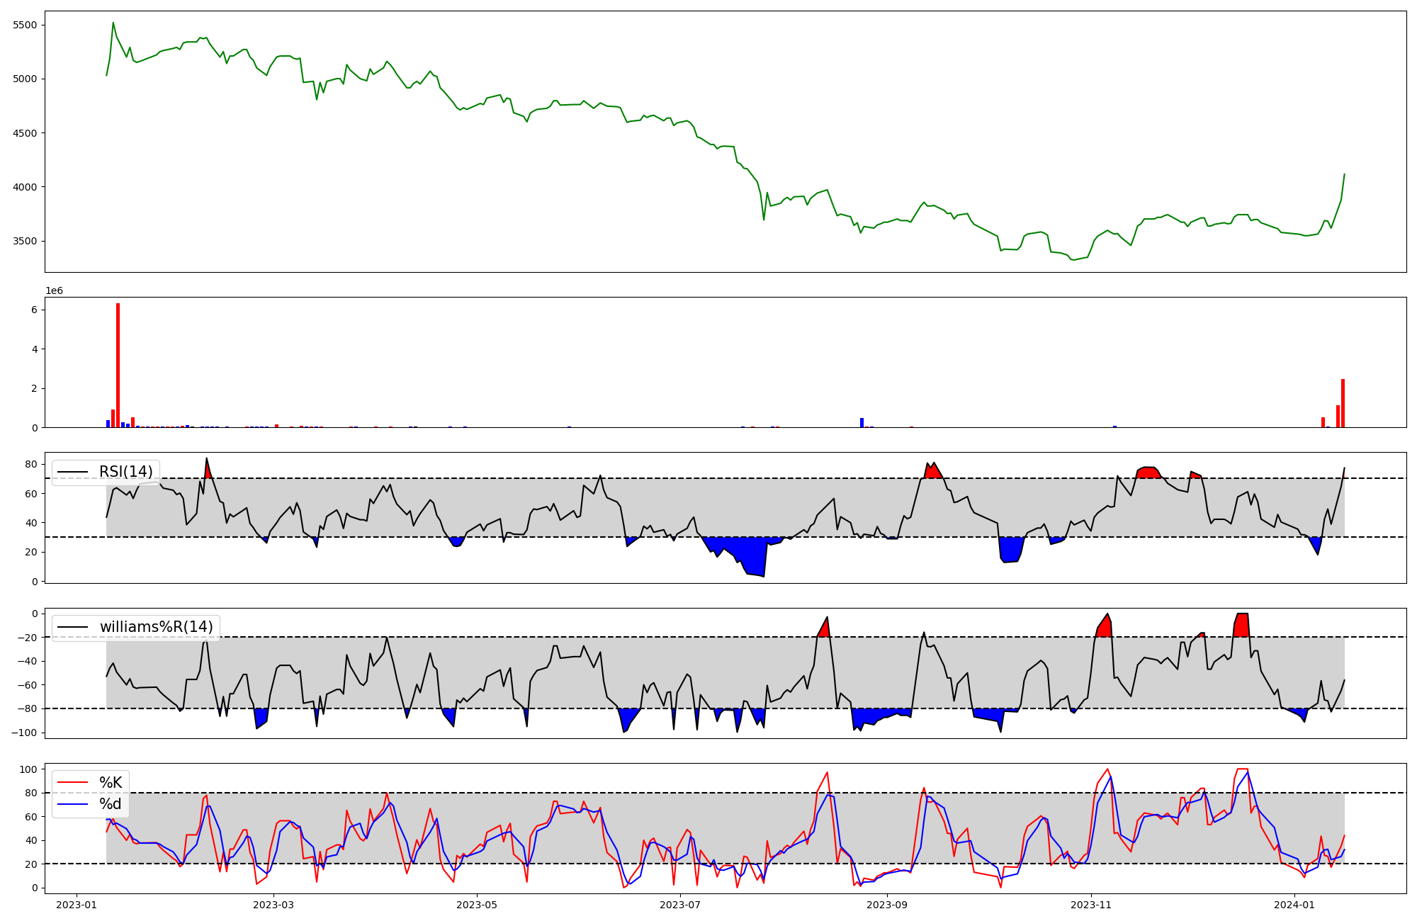This screenshot has height=921, width=1417.
Task: Click the 2024-01 x-axis date label
Action: (x=1294, y=905)
